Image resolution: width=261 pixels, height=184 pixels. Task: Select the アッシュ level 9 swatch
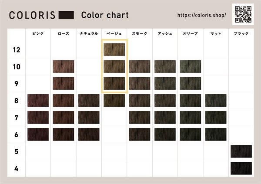[x=165, y=83]
